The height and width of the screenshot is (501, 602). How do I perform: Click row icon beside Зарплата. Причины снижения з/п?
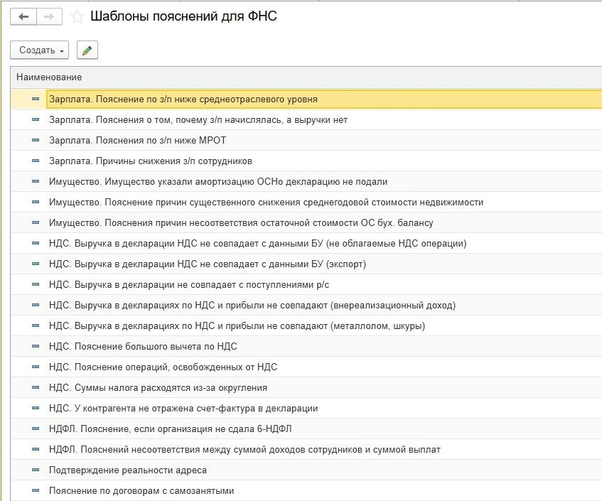click(36, 161)
